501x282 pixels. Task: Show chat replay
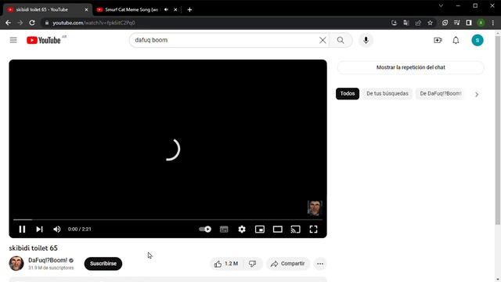[x=410, y=67]
